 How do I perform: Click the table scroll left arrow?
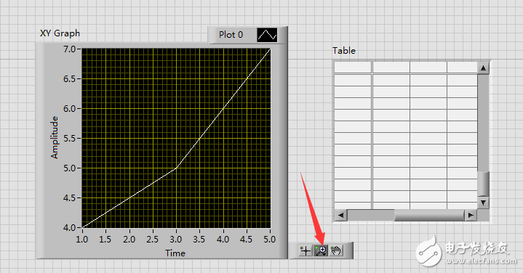coord(340,215)
